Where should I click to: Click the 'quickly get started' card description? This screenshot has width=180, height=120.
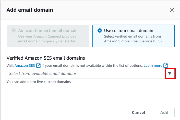(48, 39)
